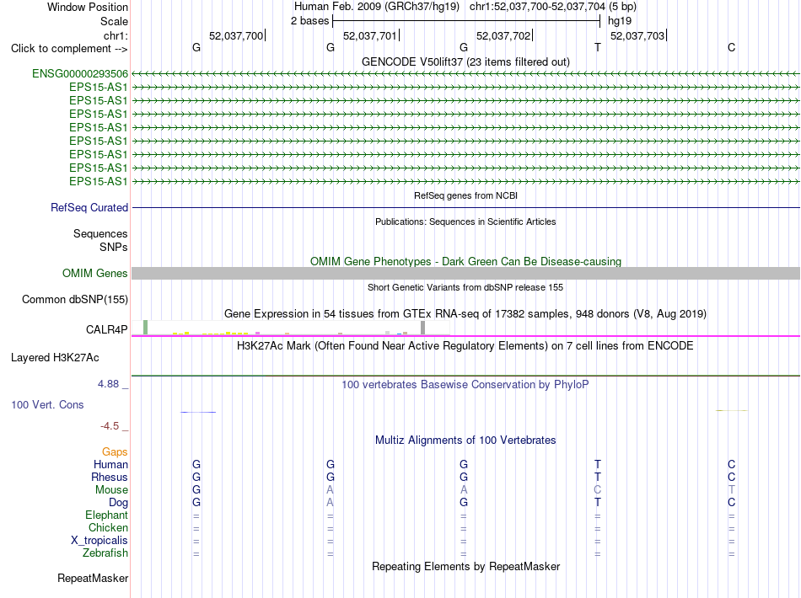Screen dimensions: 801x598
Task: Click the H3K27Ac Mark track title
Action: point(465,346)
